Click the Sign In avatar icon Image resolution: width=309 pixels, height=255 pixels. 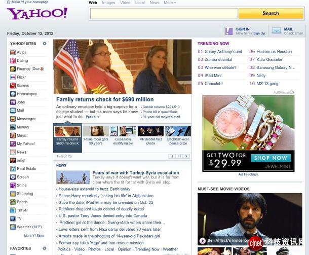tap(229, 31)
